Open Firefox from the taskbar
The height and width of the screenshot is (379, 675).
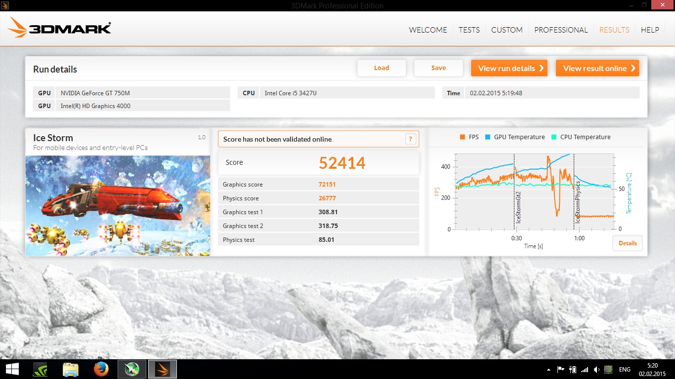point(101,369)
